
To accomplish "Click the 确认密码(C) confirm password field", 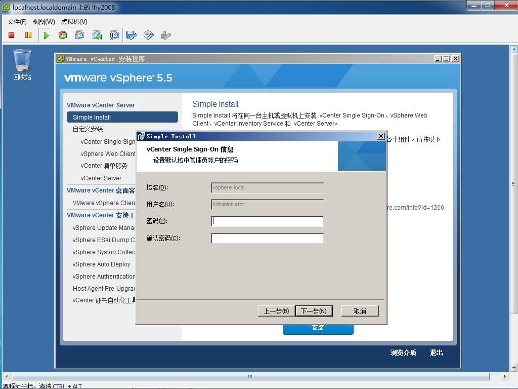I will [267, 238].
